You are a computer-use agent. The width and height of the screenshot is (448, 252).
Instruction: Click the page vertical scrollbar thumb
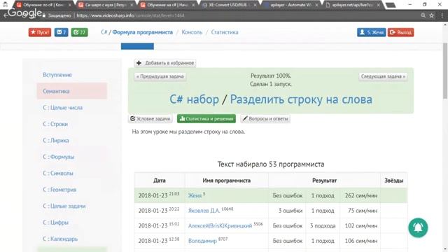(445, 71)
